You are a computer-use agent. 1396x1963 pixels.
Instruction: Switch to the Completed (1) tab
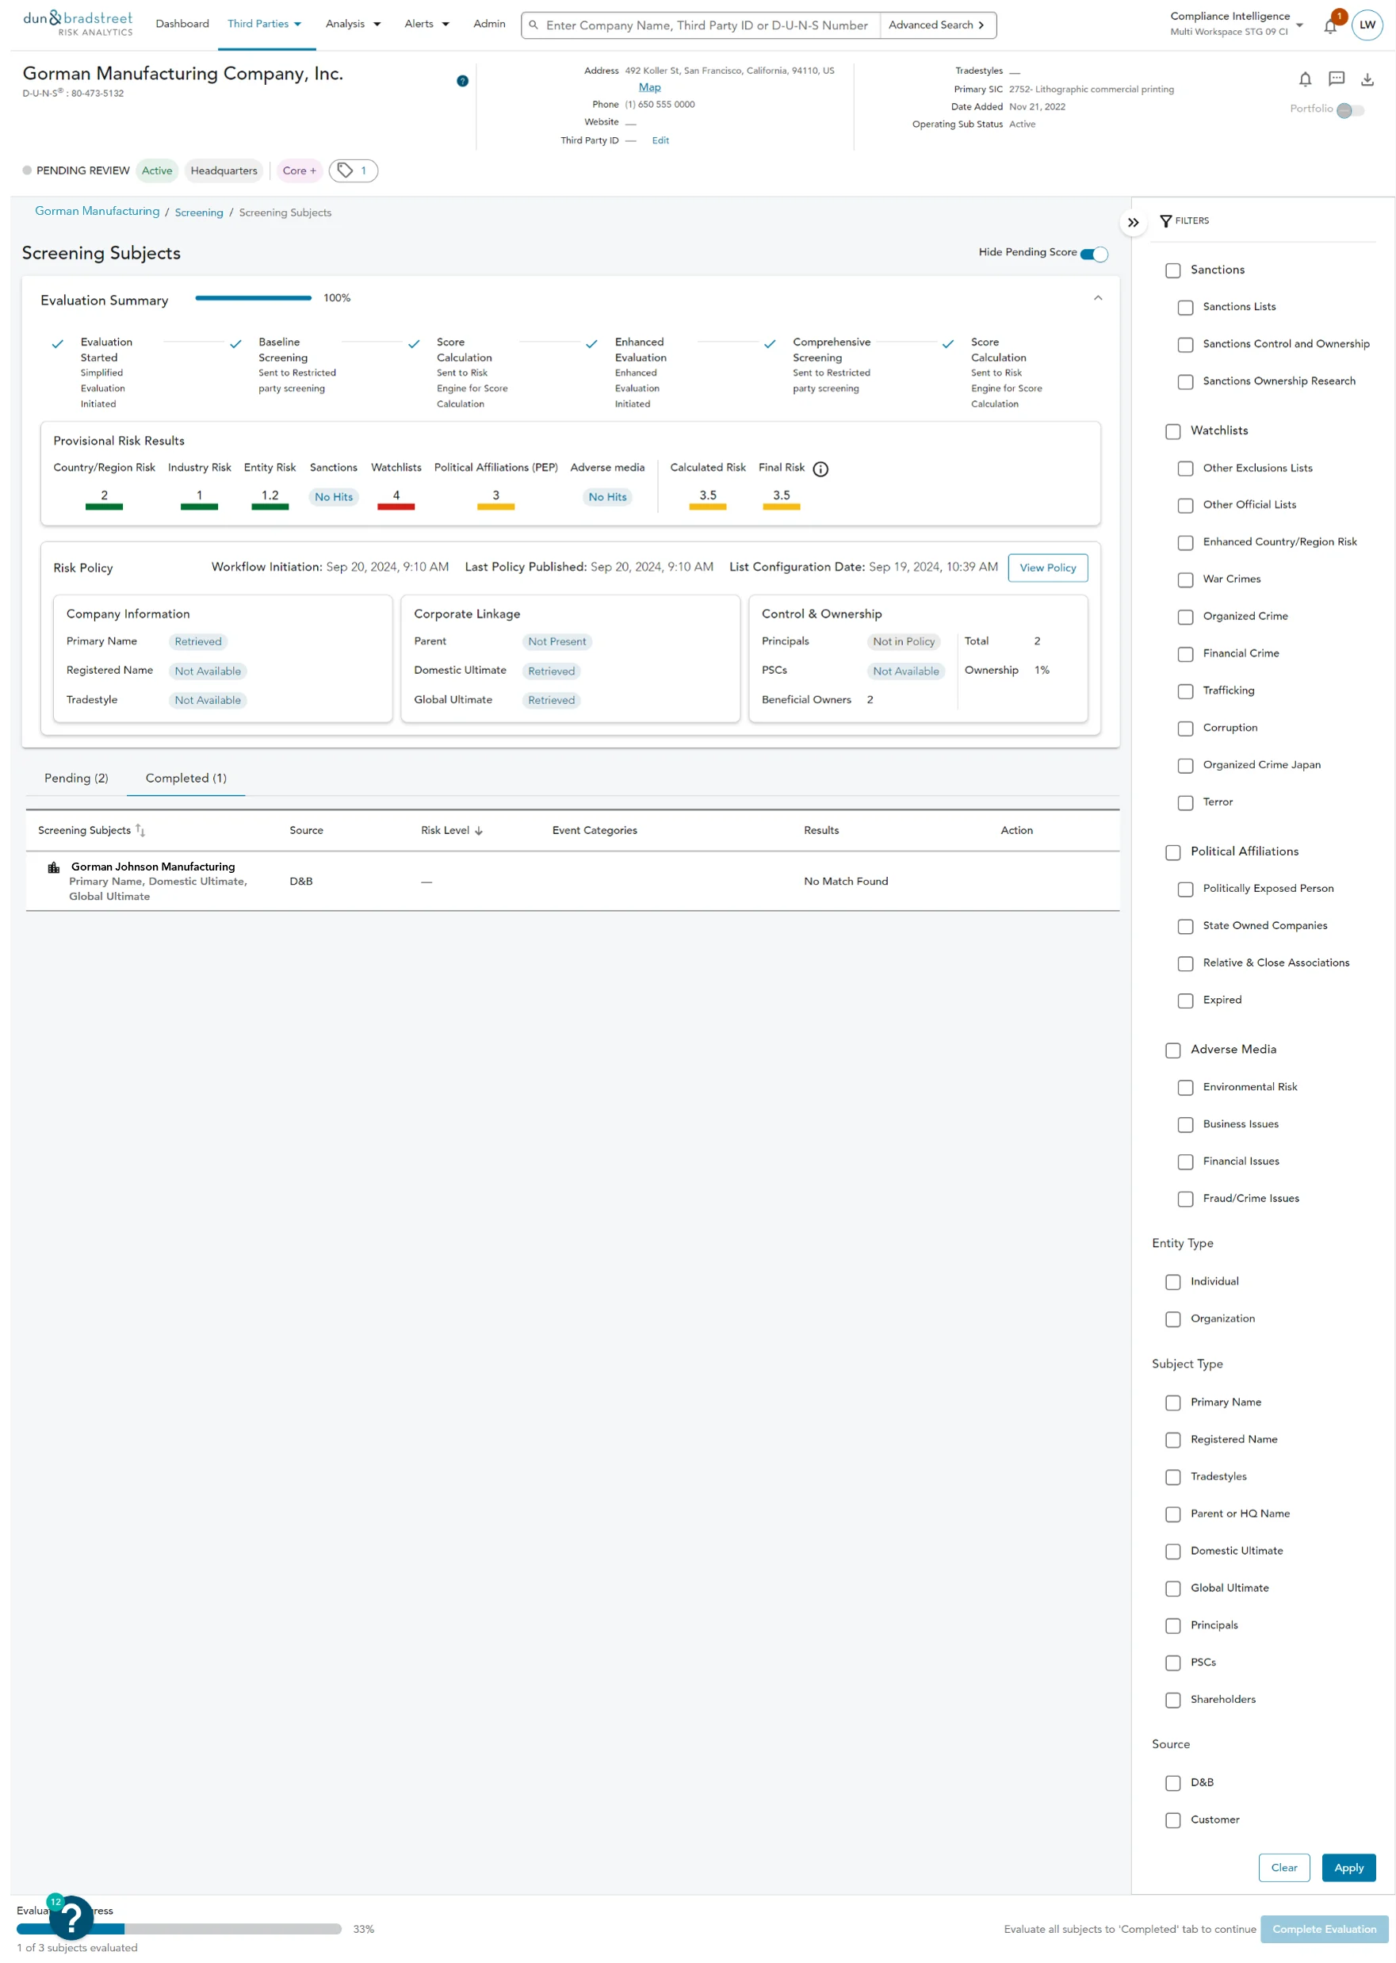[x=185, y=779]
